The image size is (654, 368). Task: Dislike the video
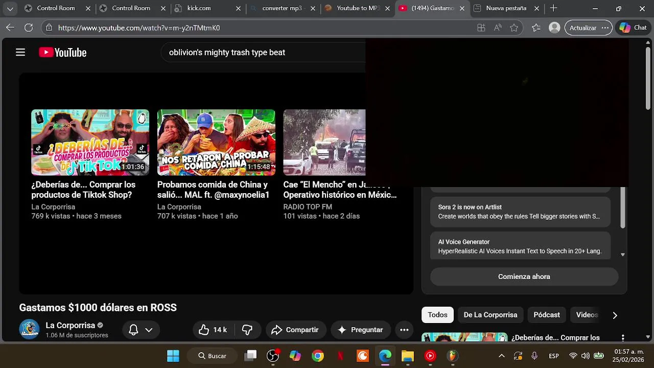click(x=247, y=330)
